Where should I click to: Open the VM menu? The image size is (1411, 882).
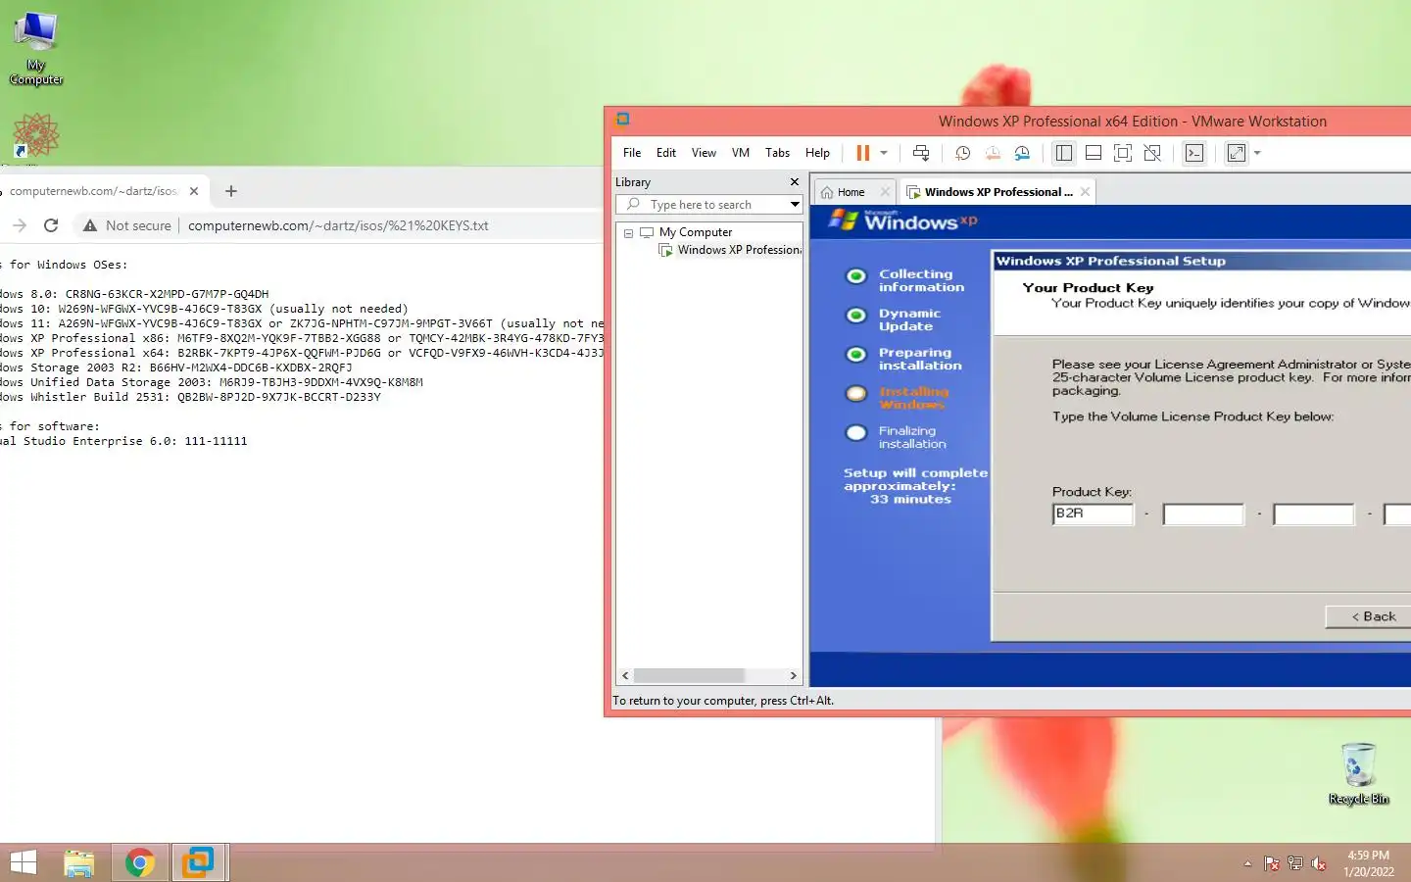[741, 153]
